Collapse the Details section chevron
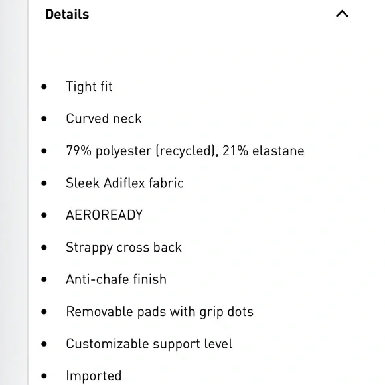Screen dimensions: 385x385 coord(342,14)
